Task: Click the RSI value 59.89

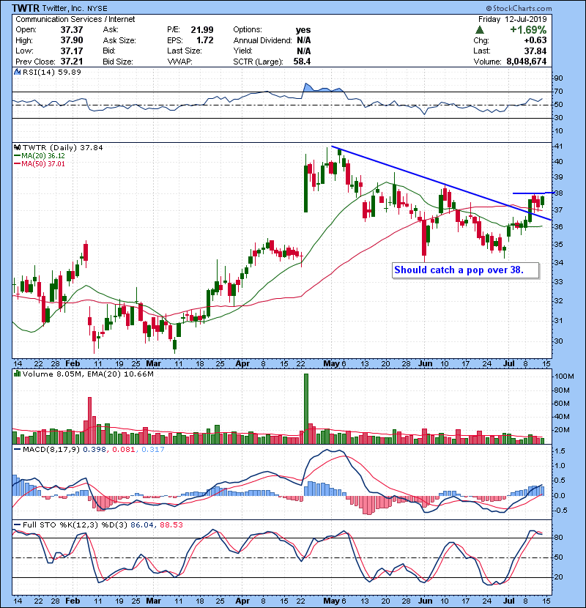Action: [x=70, y=72]
